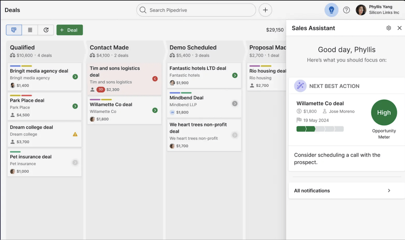The image size is (405, 240).
Task: Switch to pipeline kanban view
Action: coord(14,30)
